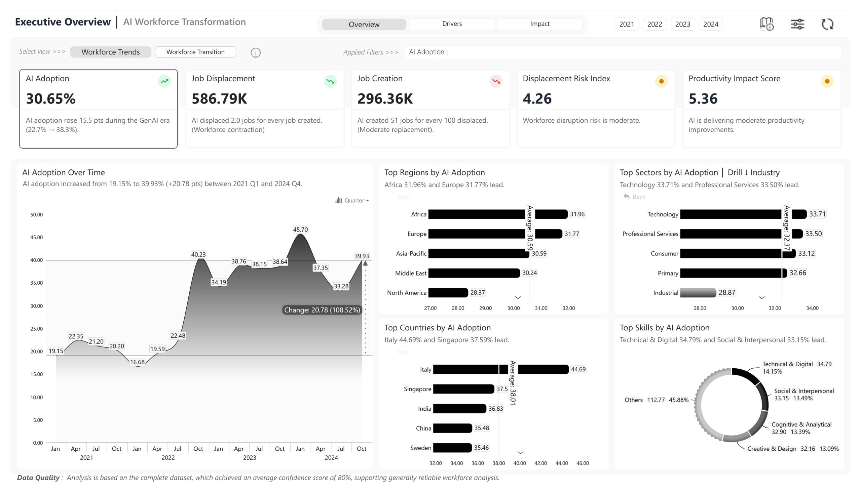The height and width of the screenshot is (493, 861).
Task: Expand more regions with the chevron below North America
Action: pyautogui.click(x=518, y=298)
